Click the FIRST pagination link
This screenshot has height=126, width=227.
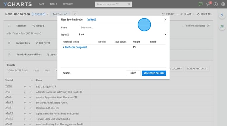point(36,70)
